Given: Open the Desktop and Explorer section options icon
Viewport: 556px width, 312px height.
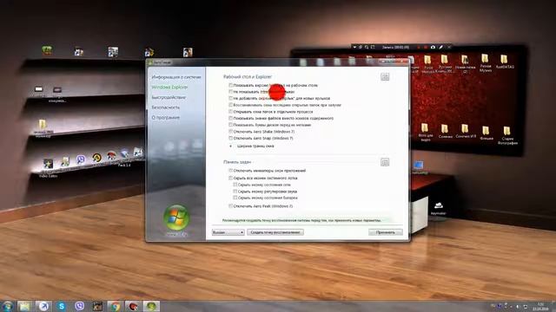Looking at the screenshot, I should [x=385, y=77].
